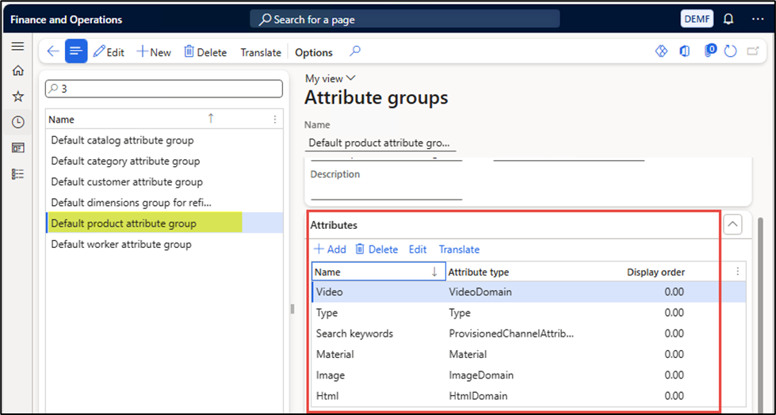
Task: Open Workspaces icon in sidebar
Action: pos(17,148)
